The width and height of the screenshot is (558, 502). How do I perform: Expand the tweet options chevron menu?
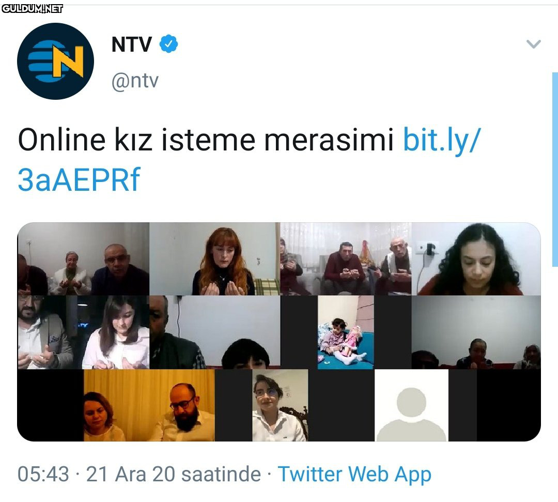533,44
